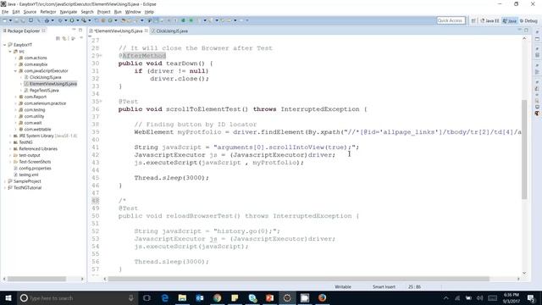
Task: Click the taskbar search box
Action: [77, 298]
